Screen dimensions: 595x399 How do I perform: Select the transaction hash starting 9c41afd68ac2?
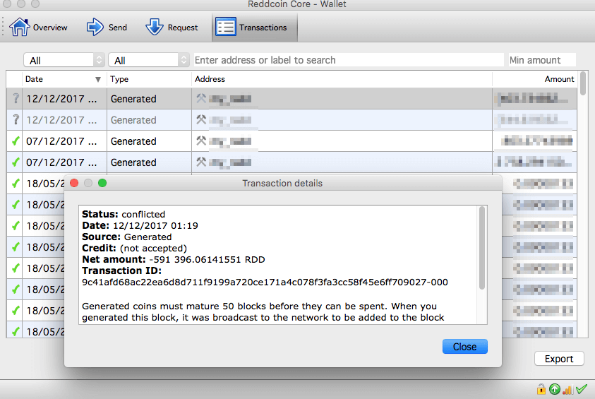265,282
